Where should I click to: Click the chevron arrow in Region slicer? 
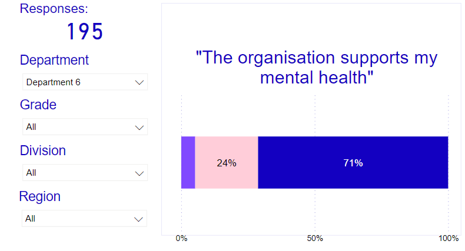tap(138, 219)
